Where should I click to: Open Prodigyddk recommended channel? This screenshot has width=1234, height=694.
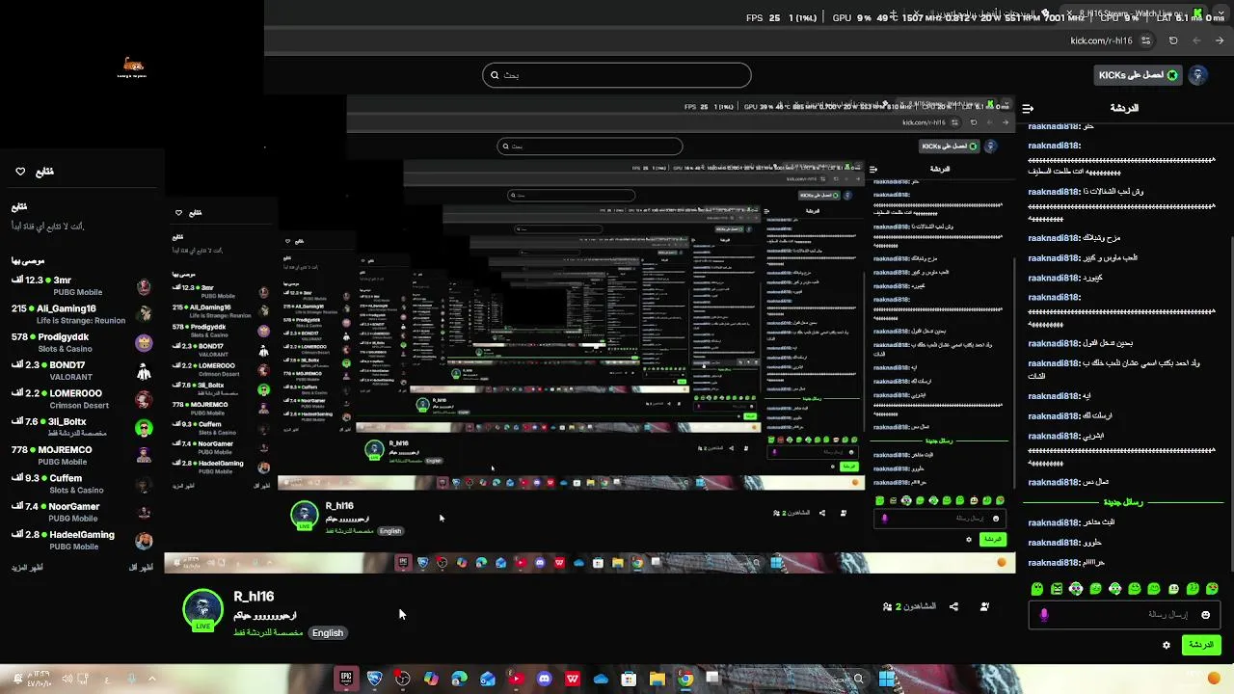[x=82, y=342]
